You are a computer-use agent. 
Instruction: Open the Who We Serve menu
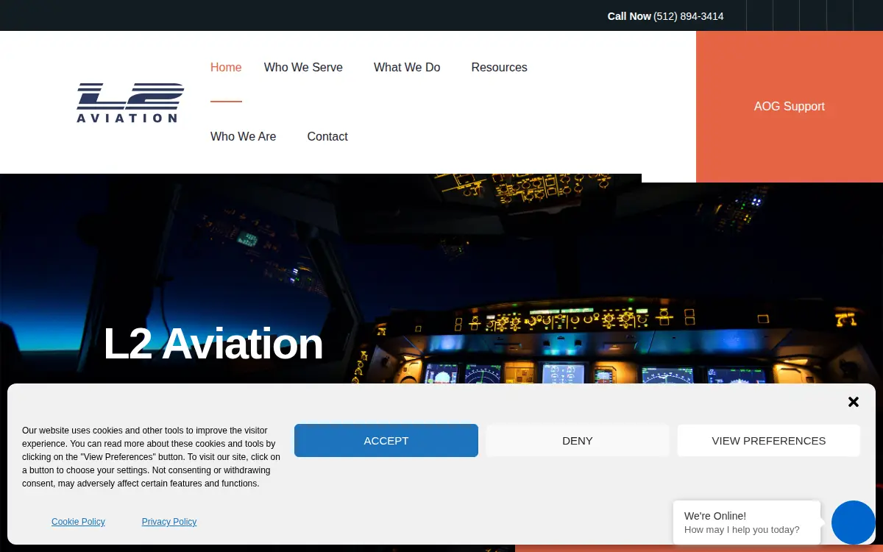click(303, 68)
